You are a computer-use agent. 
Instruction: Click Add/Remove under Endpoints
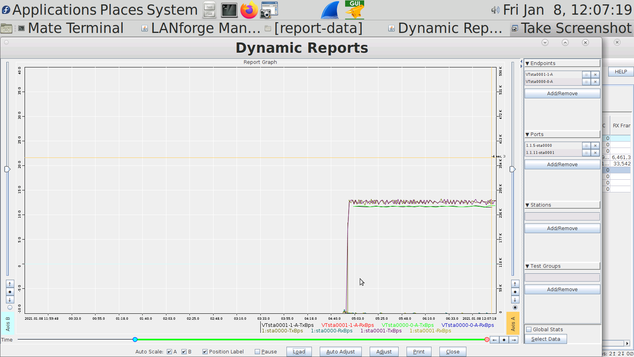562,94
